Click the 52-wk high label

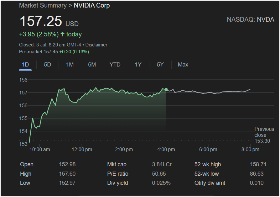[208, 164]
